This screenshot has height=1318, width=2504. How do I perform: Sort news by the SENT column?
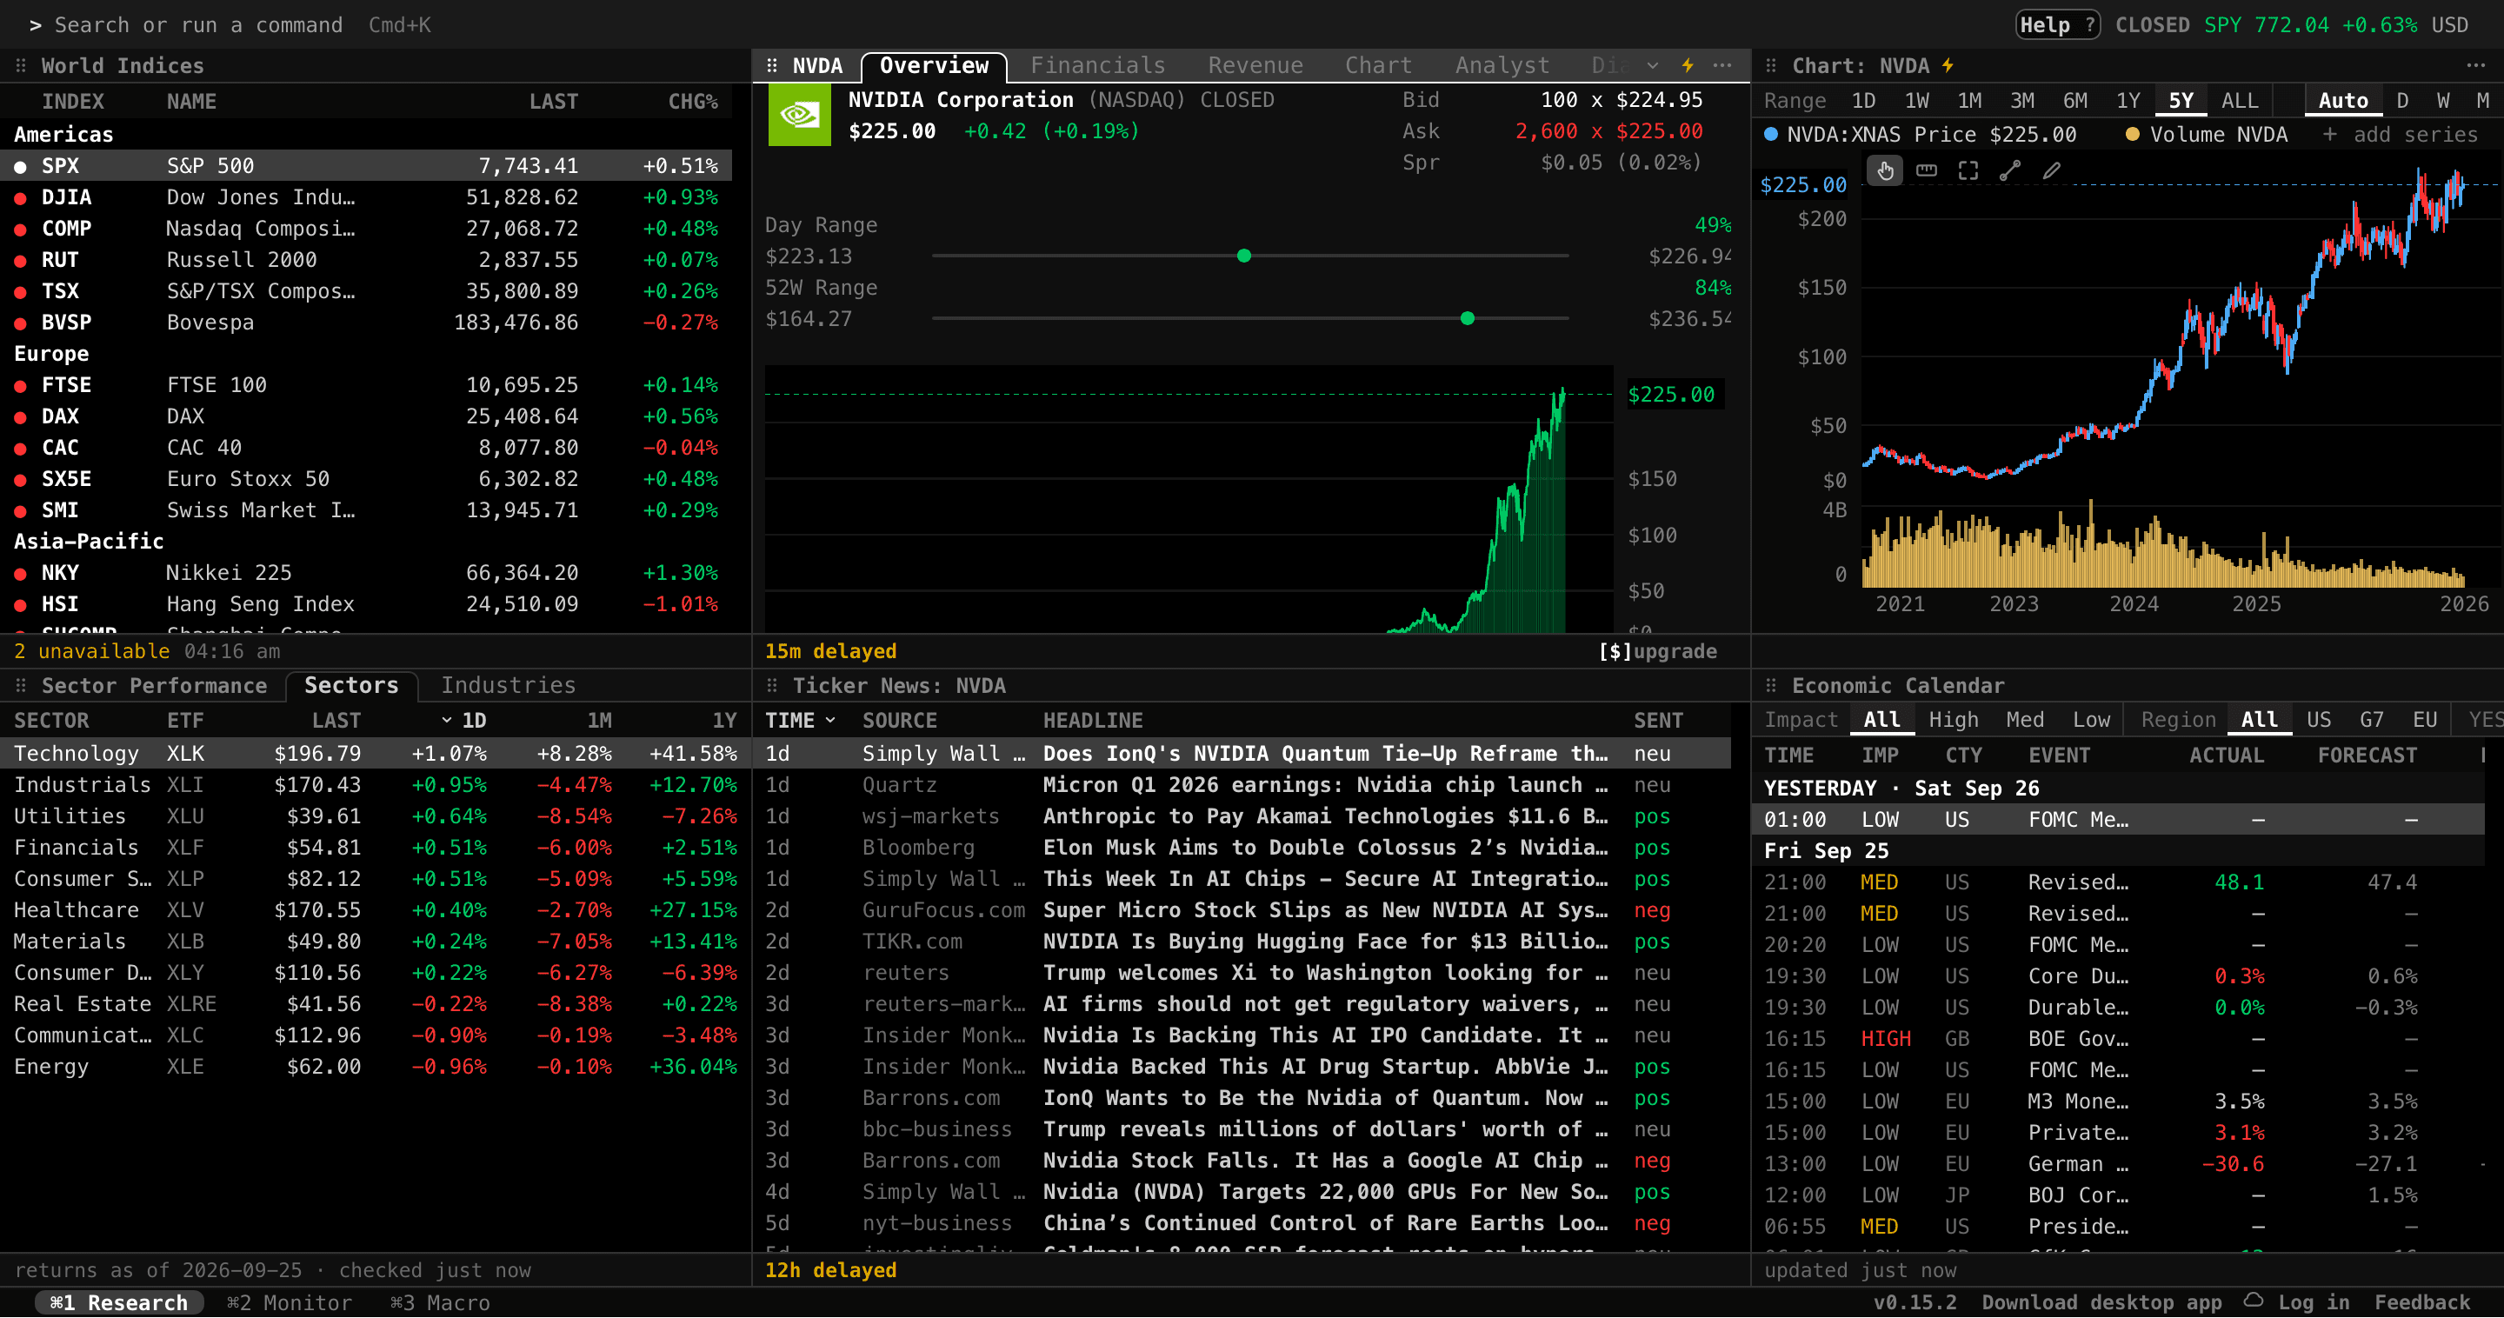click(x=1657, y=720)
